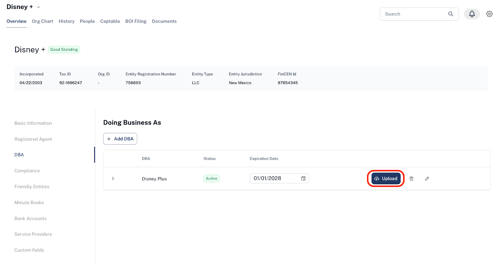Click the Upload button for Disney Plus
The height and width of the screenshot is (267, 496).
[386, 179]
